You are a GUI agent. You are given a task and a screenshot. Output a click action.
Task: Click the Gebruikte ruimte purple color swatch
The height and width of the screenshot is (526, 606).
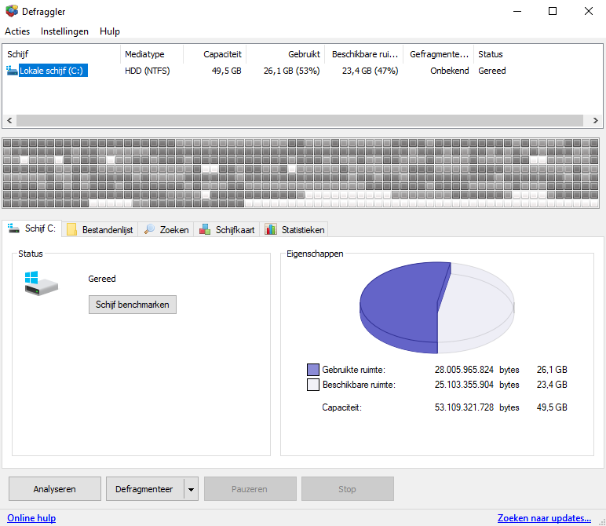point(313,369)
